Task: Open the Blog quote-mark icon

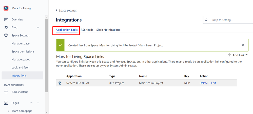Action: [x=6, y=27]
